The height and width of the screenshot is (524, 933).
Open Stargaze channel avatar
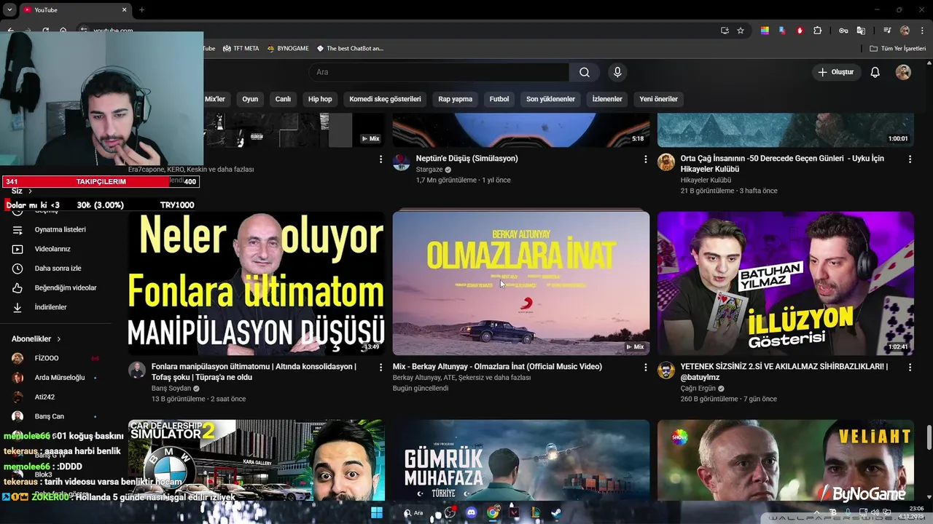pos(402,162)
